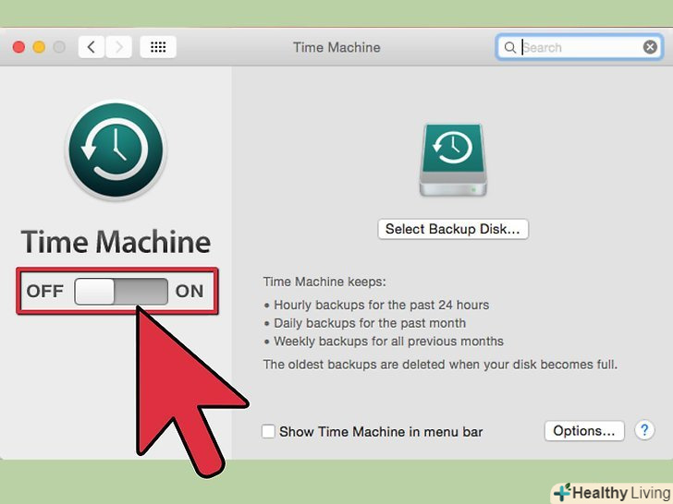Screen dimensions: 673x504
Task: Toggle the Time Machine OFF/ON switch
Action: 121,292
